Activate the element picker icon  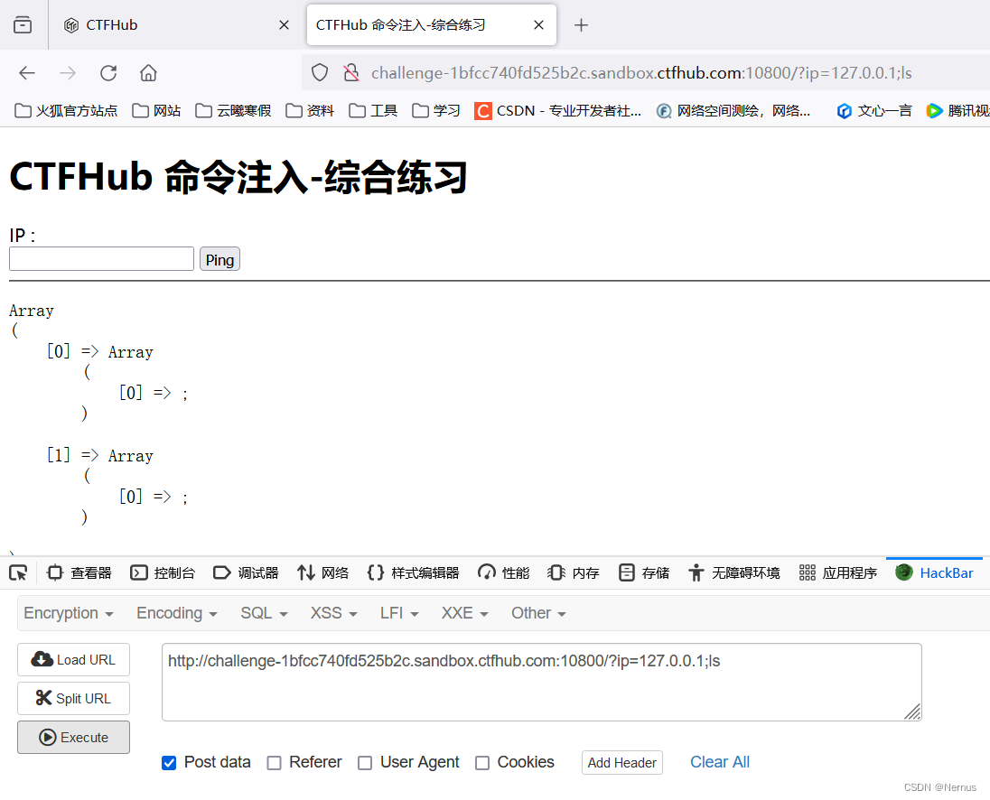coord(18,572)
